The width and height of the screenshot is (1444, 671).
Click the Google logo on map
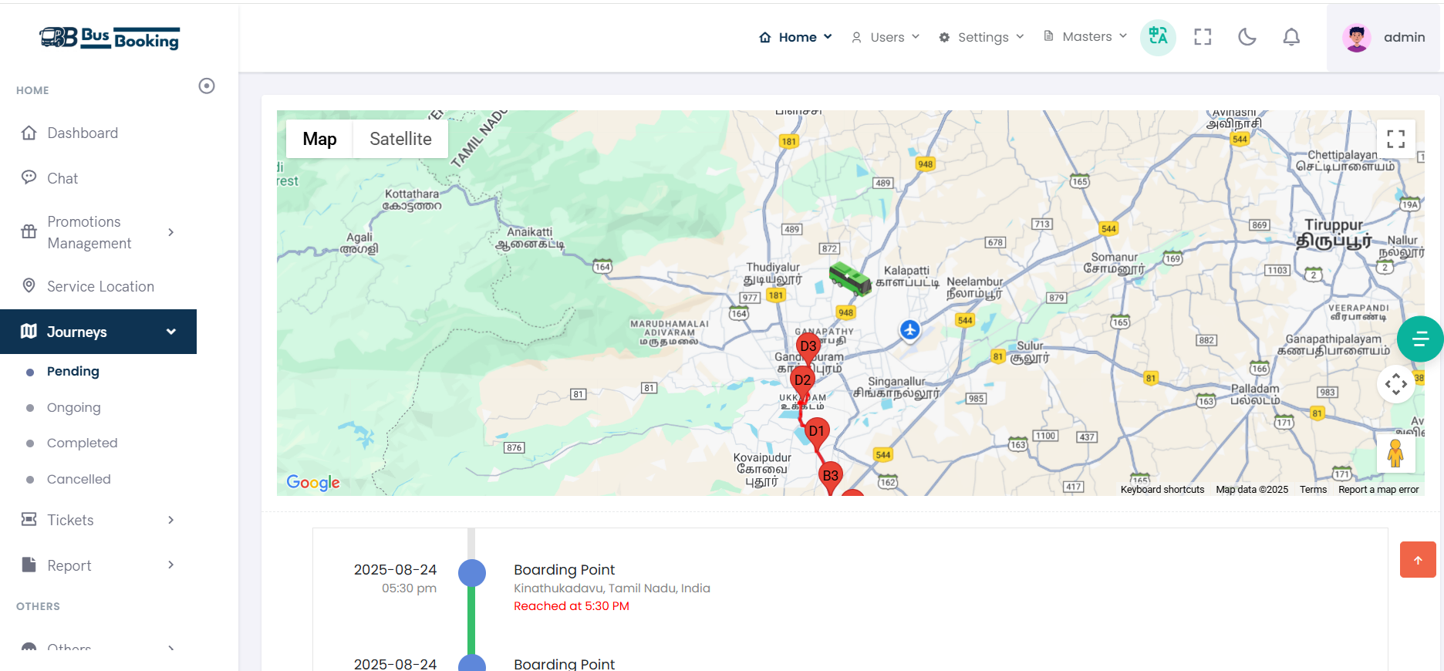[x=313, y=483]
